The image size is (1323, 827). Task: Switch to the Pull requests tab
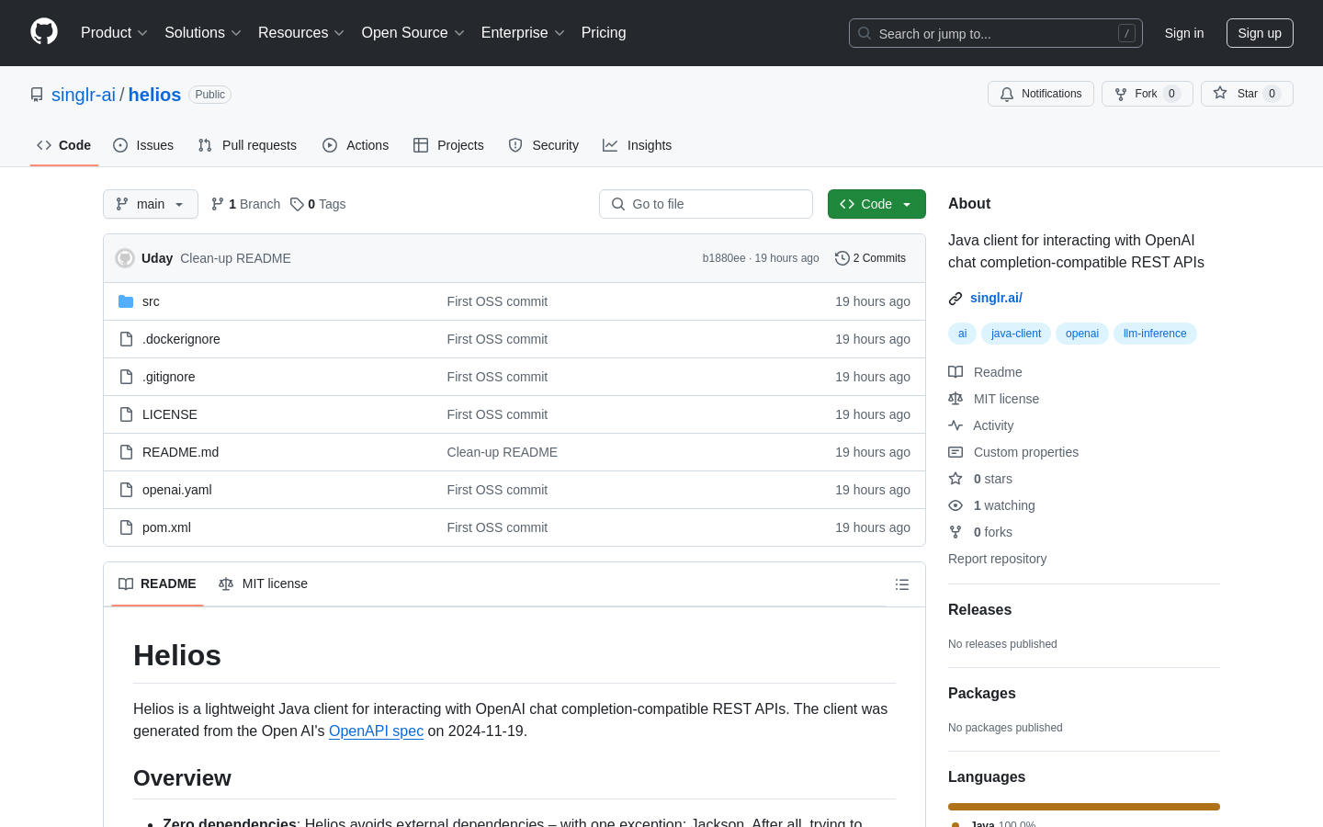pos(247,145)
